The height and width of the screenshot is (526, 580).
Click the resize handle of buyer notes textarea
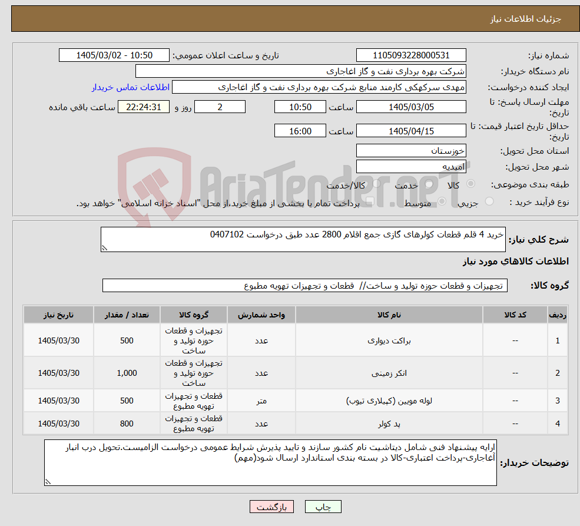pos(48,482)
